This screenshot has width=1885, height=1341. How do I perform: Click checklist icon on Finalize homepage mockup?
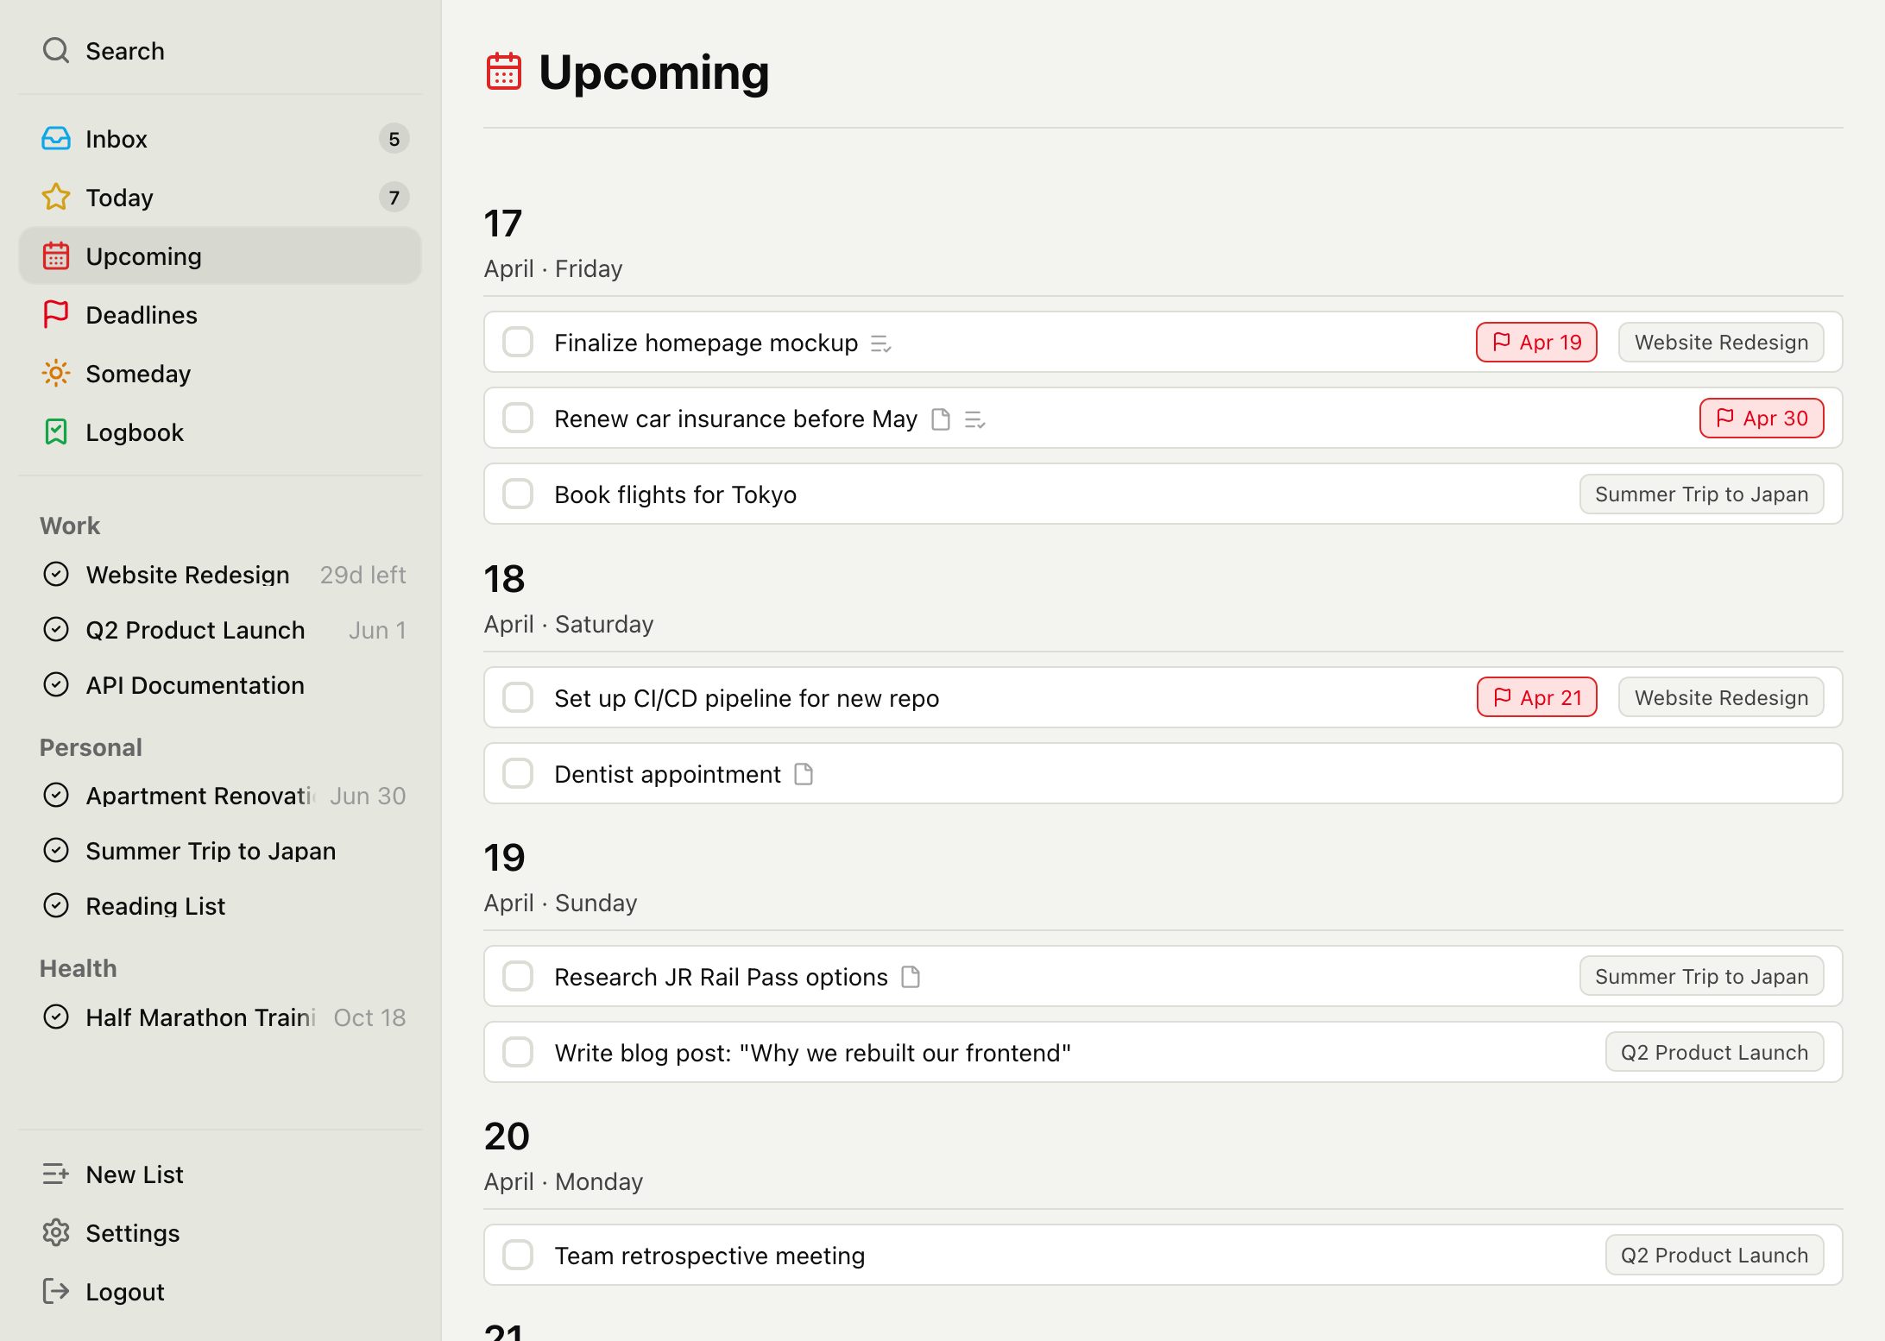(x=881, y=344)
